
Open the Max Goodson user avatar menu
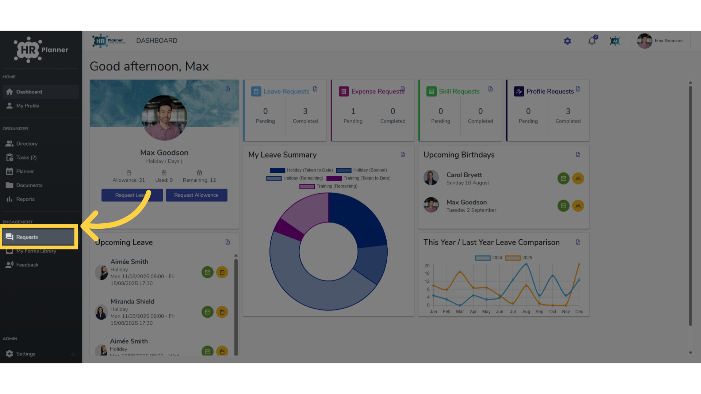click(644, 41)
